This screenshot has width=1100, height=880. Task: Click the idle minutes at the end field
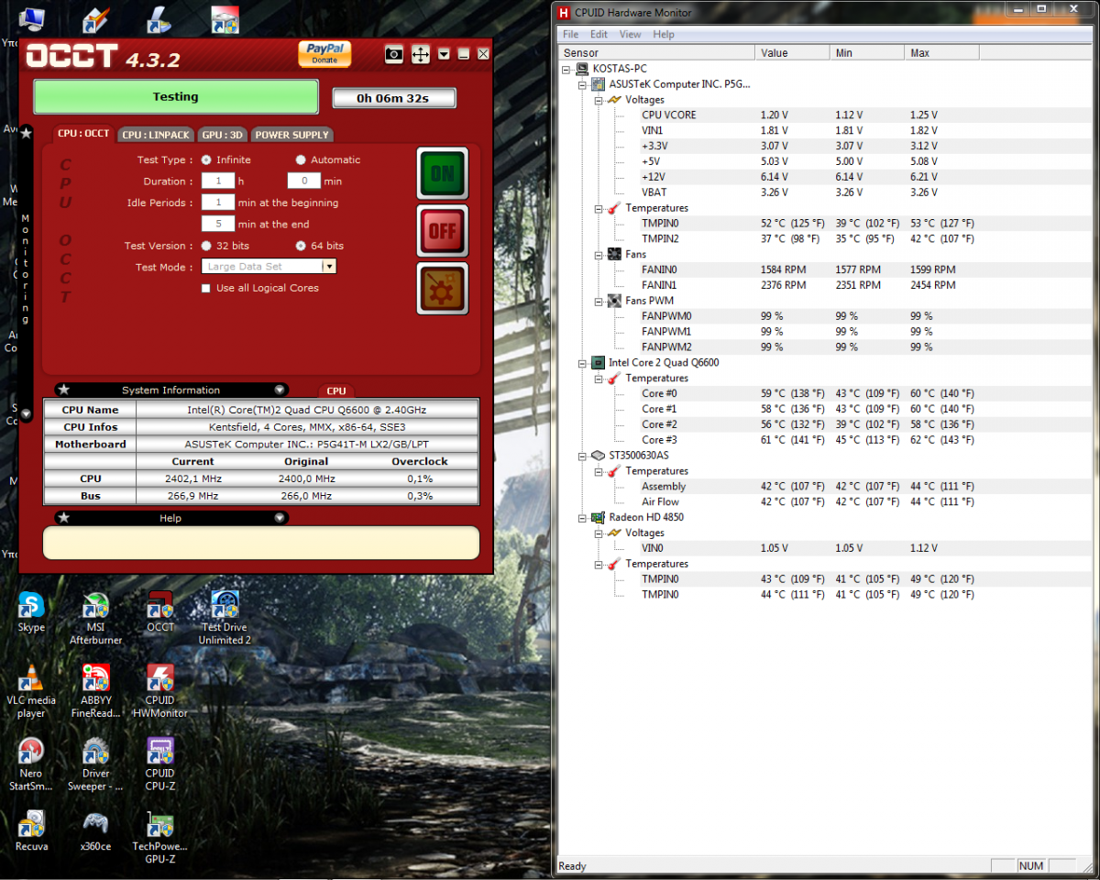pos(218,224)
